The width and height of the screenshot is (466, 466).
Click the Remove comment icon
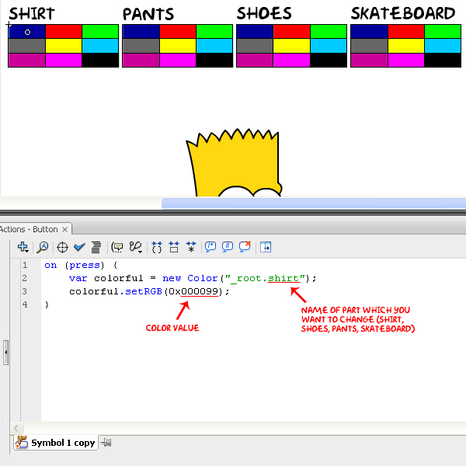[245, 247]
